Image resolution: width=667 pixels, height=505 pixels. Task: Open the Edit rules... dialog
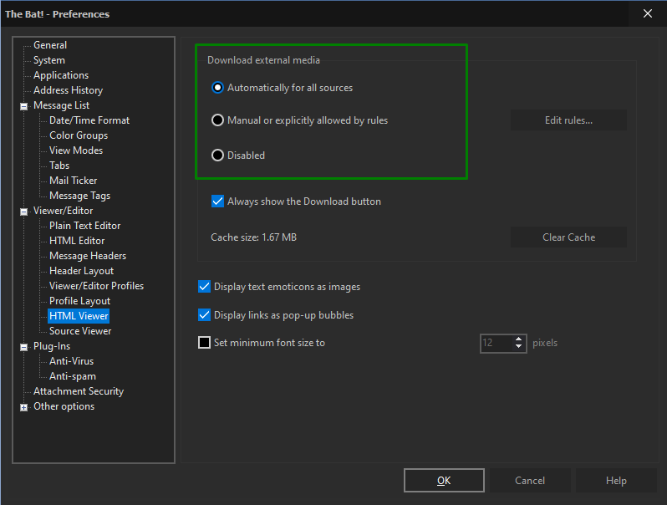tap(568, 120)
